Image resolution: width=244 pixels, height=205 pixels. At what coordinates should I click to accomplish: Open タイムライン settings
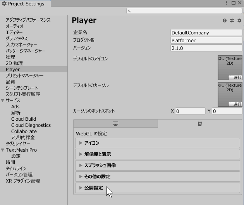pos(16,169)
